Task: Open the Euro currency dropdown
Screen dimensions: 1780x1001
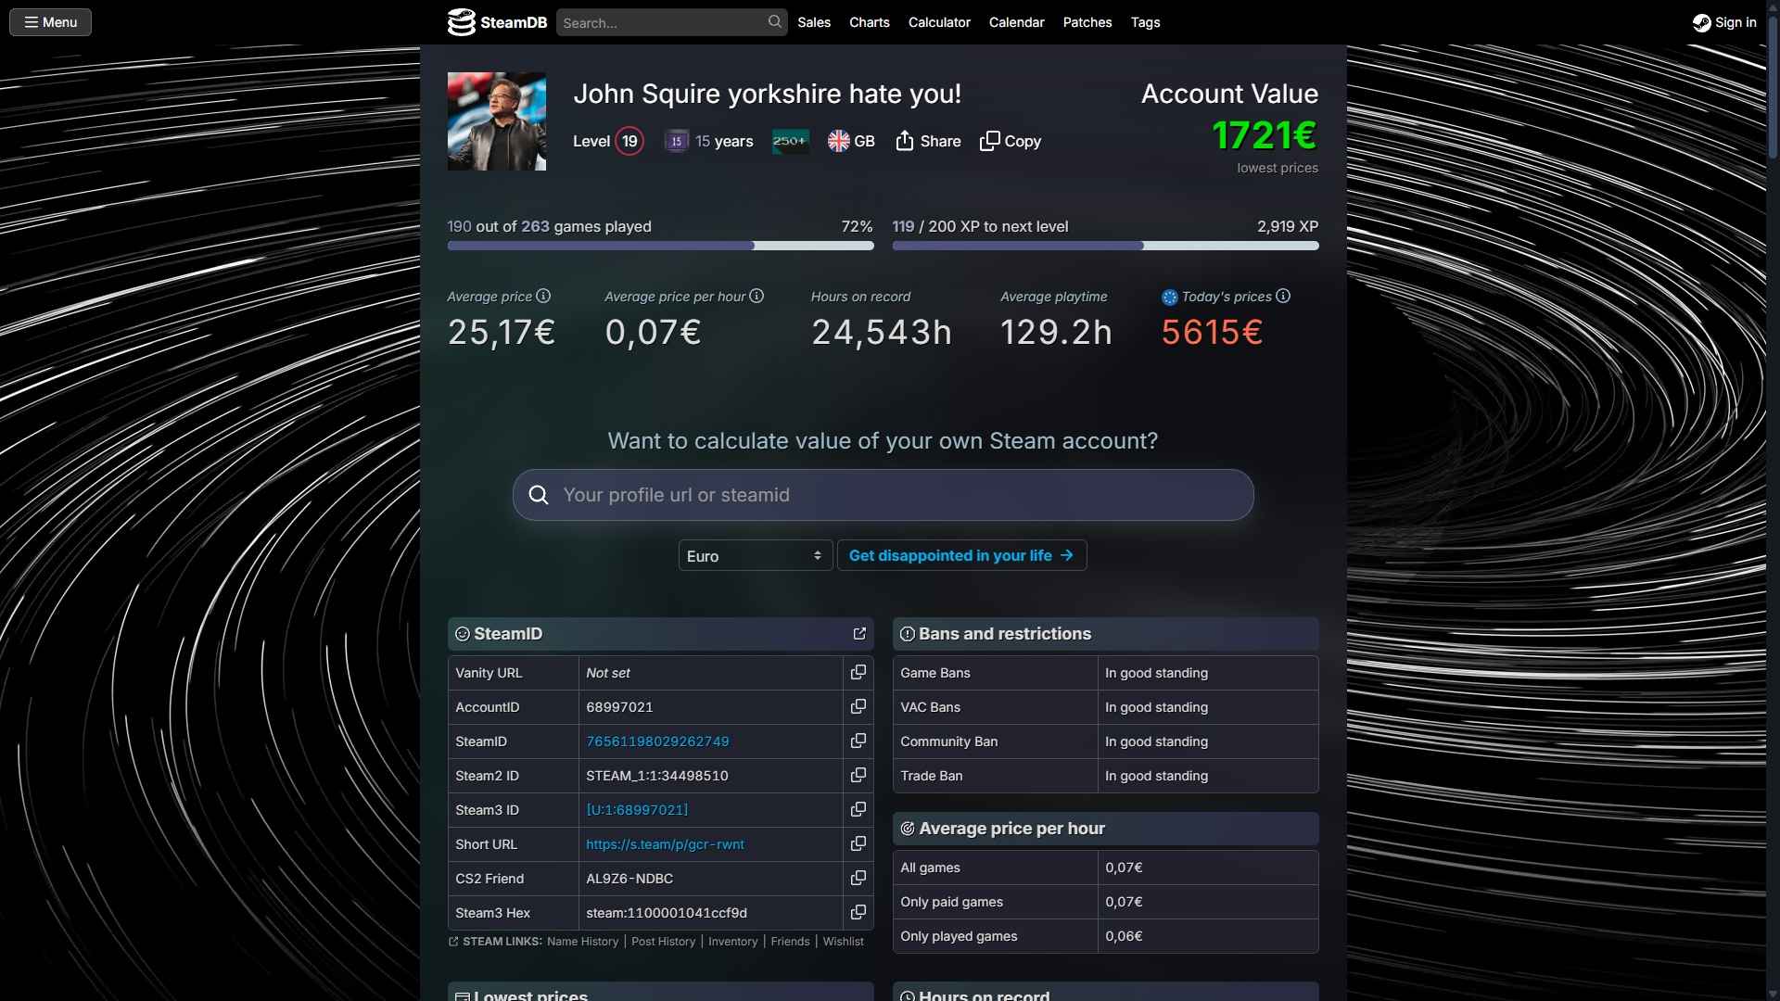Action: 755,555
